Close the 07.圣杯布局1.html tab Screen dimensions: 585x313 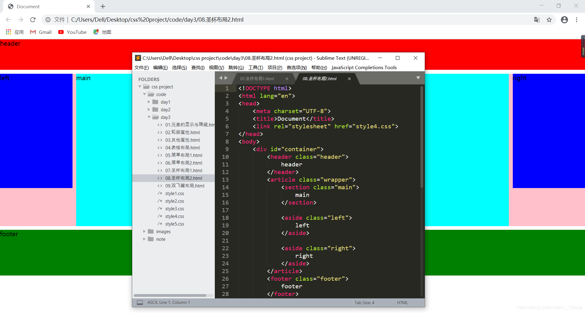tap(287, 79)
